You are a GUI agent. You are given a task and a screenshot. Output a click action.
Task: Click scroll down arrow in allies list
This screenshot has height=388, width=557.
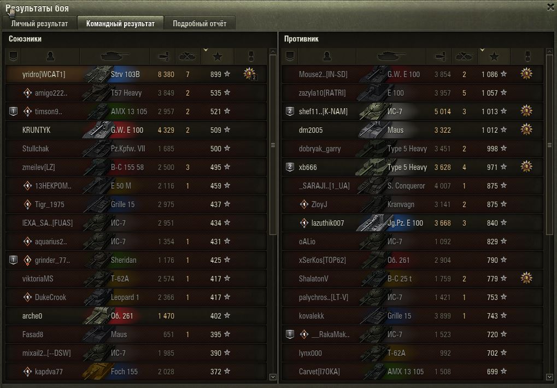point(273,377)
